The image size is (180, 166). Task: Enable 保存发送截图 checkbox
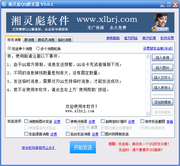click(x=142, y=121)
